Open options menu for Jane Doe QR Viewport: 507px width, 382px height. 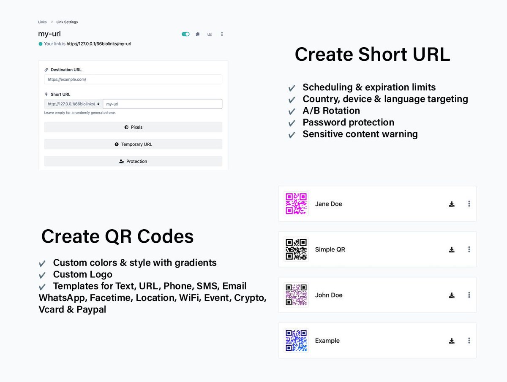469,204
